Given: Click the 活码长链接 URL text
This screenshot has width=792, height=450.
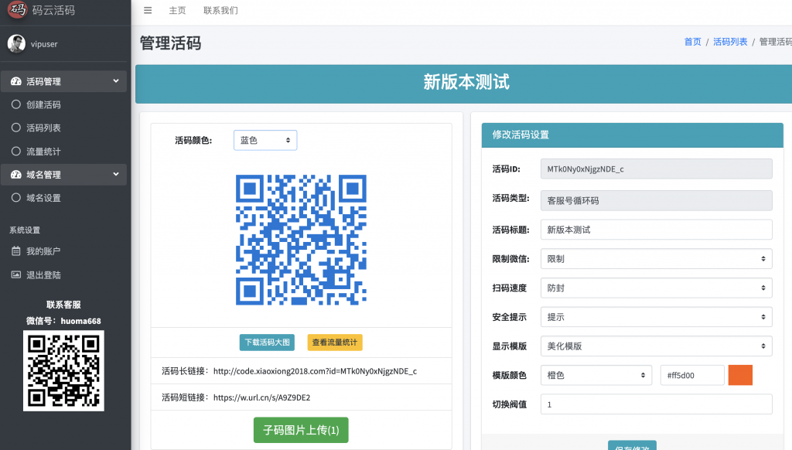Looking at the screenshot, I should tap(316, 371).
